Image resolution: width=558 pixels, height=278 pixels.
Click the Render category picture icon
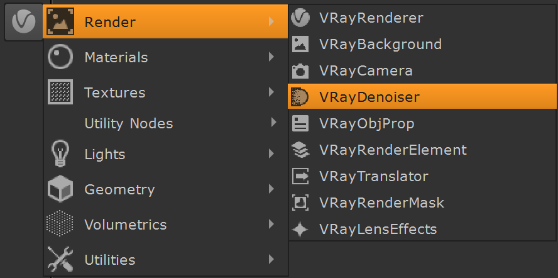tap(60, 22)
